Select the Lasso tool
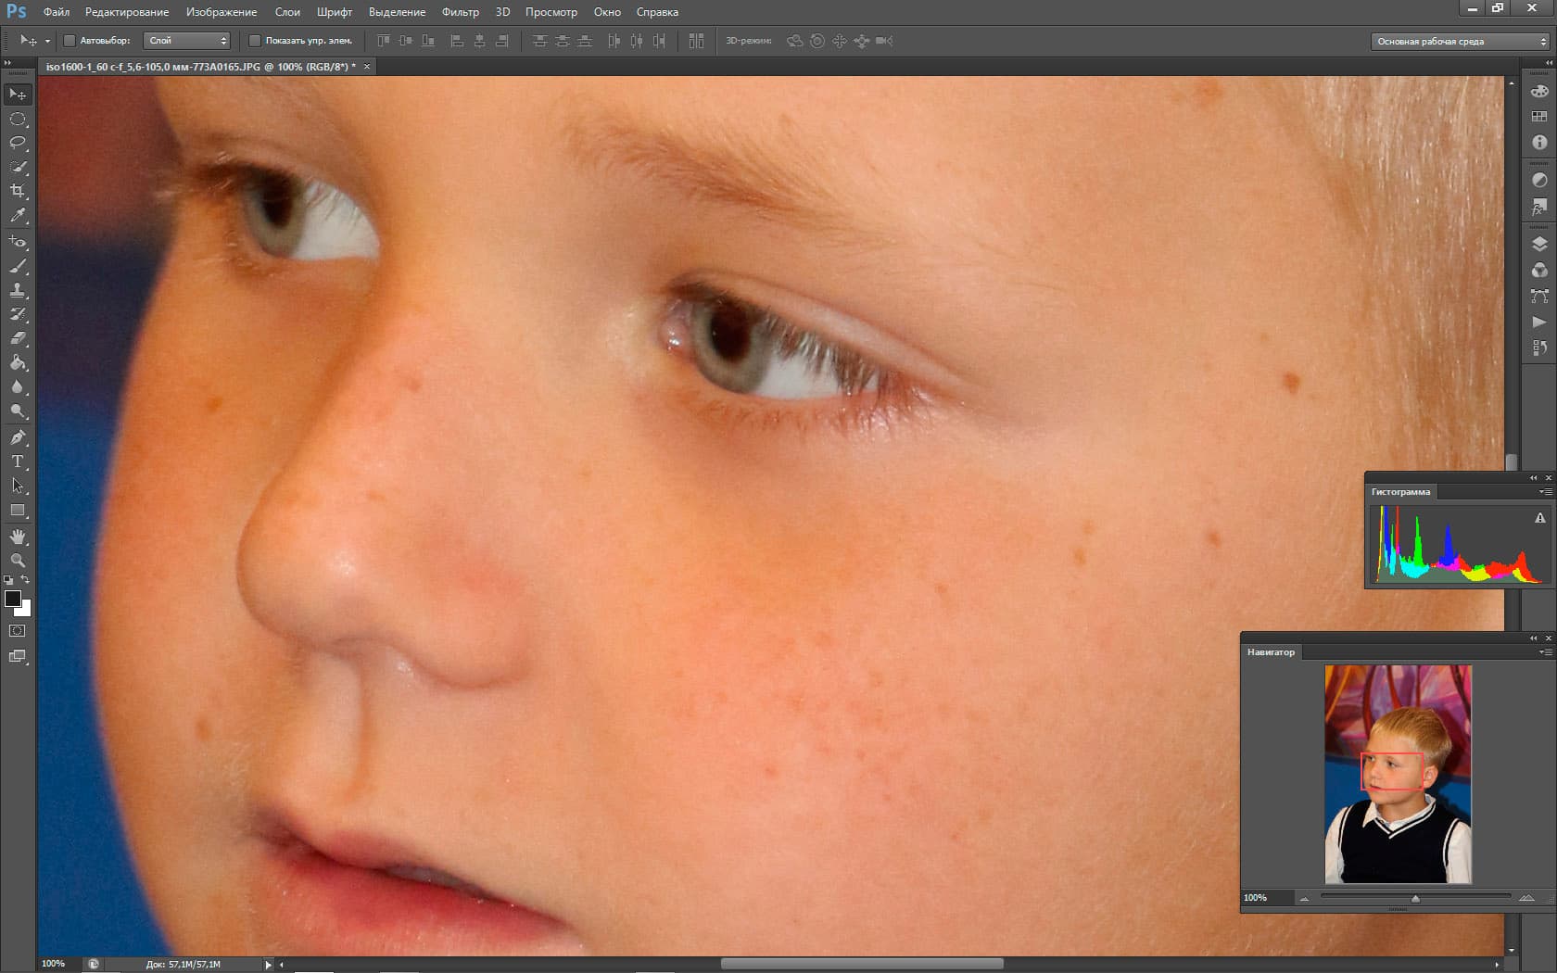This screenshot has height=973, width=1557. click(x=18, y=143)
